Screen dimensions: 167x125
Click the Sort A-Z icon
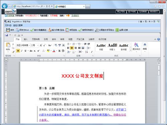point(87,52)
